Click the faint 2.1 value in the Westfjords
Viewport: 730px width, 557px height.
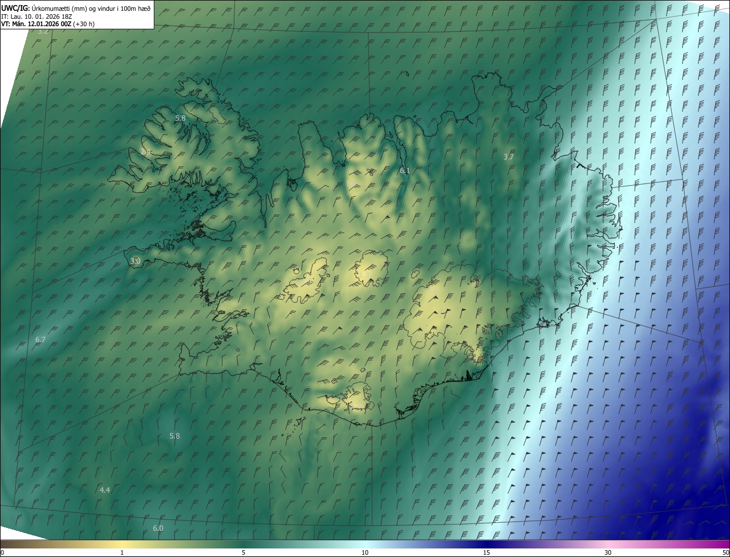[x=145, y=153]
